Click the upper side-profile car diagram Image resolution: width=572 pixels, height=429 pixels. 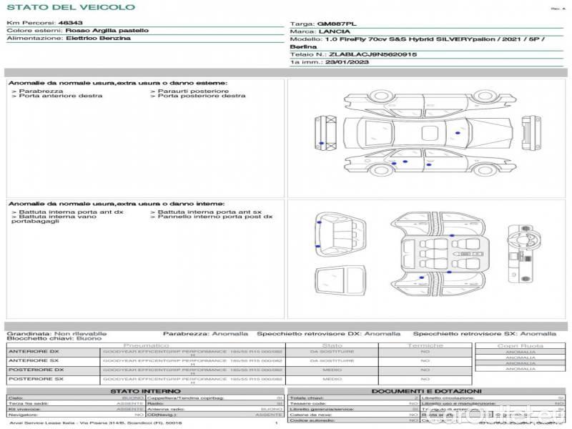(430, 104)
